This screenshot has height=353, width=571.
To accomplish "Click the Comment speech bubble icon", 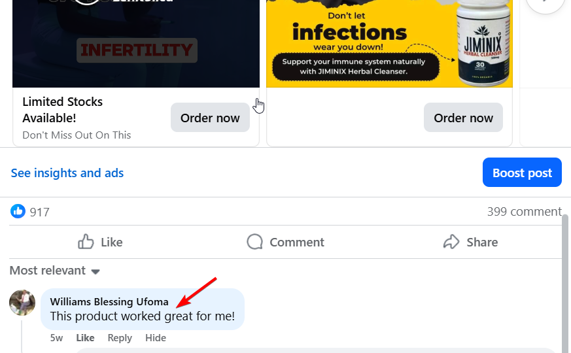I will [x=254, y=242].
